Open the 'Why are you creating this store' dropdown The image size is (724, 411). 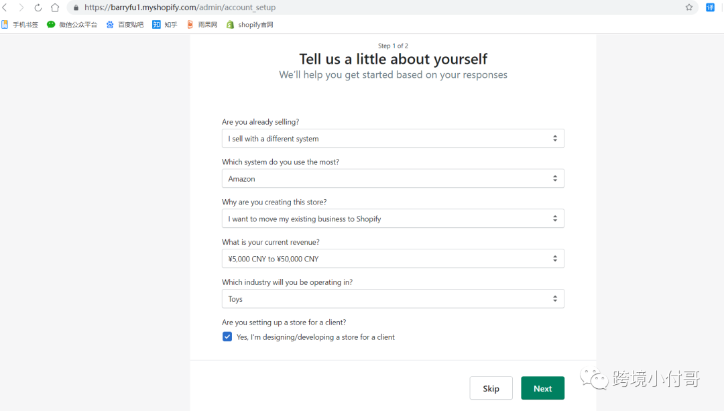[393, 219]
